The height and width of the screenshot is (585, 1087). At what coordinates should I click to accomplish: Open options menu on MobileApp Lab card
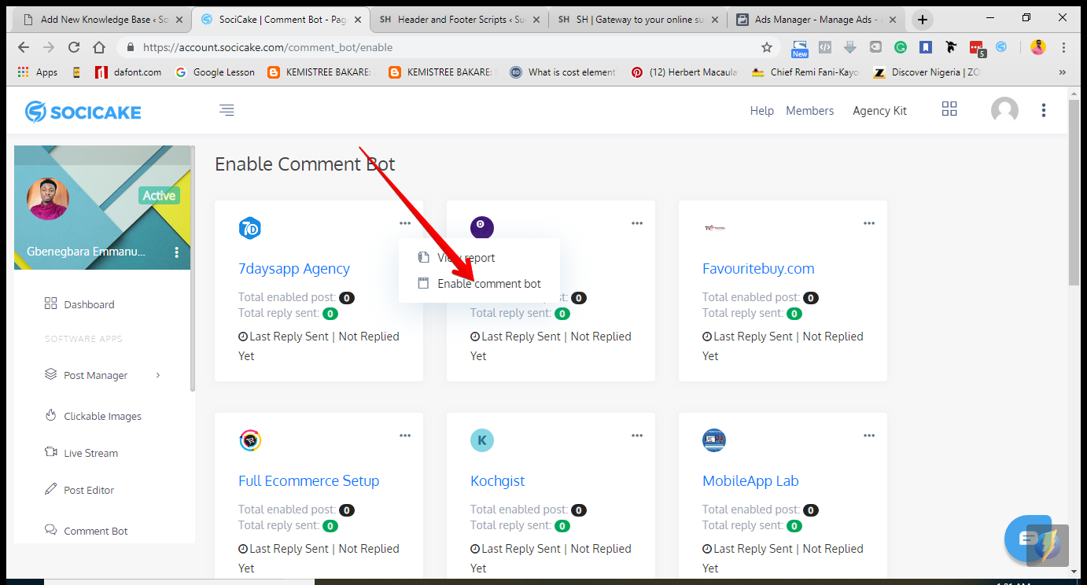869,436
